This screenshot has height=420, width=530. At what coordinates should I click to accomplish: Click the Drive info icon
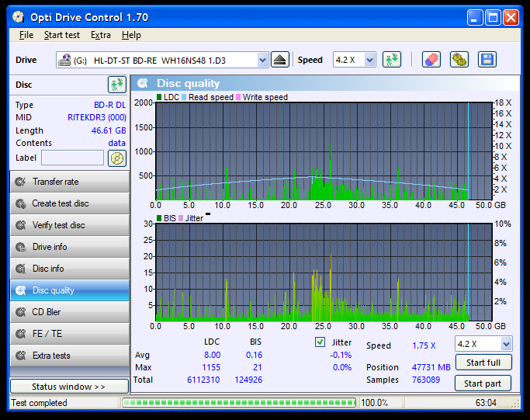pos(21,247)
